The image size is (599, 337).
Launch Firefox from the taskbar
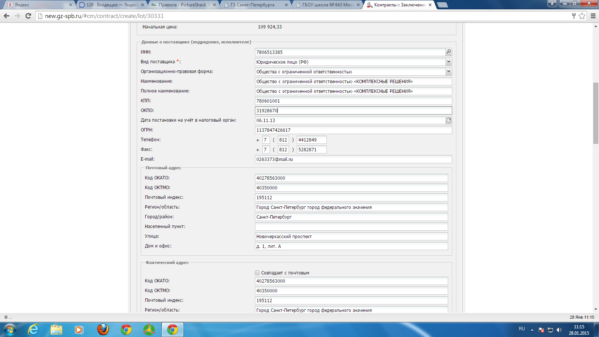(103, 330)
